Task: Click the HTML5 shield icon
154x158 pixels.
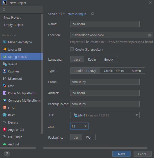Action: [5, 107]
